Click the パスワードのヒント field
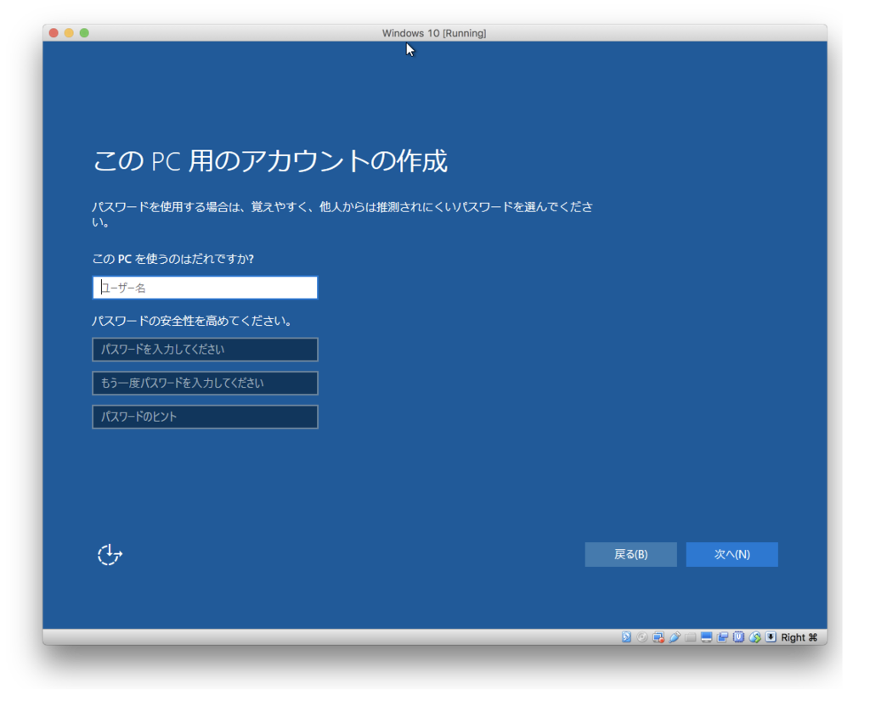 click(204, 417)
